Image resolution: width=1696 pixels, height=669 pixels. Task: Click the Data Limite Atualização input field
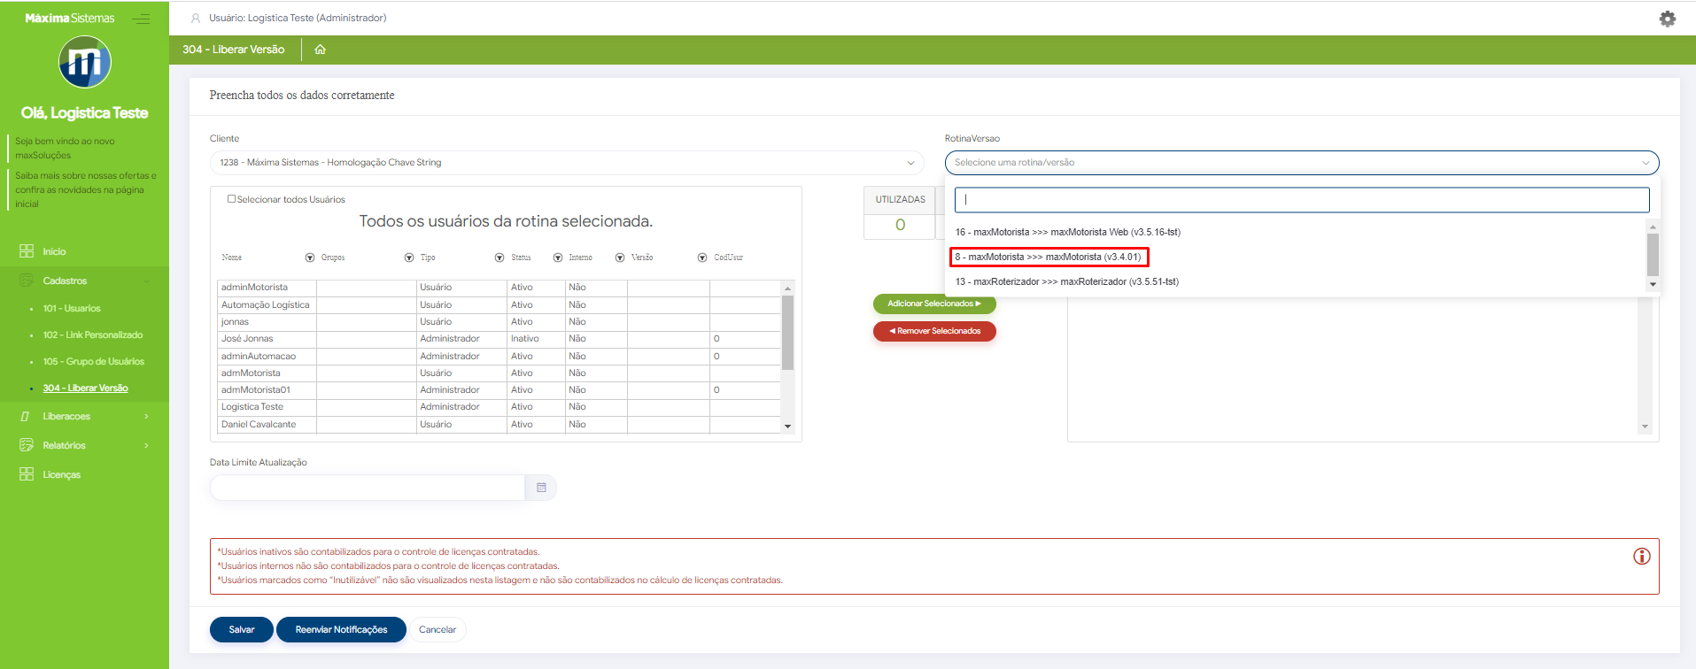tap(367, 488)
